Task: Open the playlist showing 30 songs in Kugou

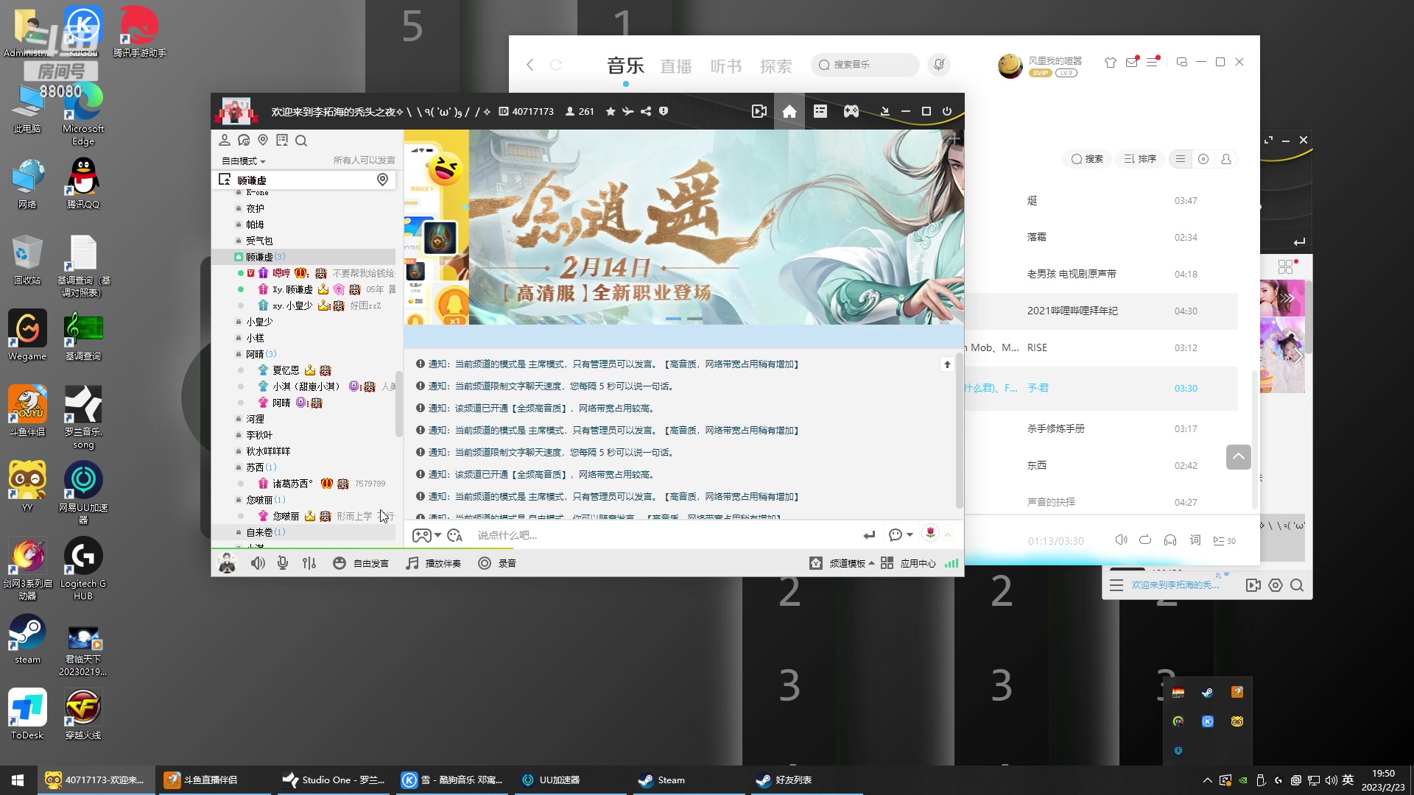Action: click(x=1224, y=540)
